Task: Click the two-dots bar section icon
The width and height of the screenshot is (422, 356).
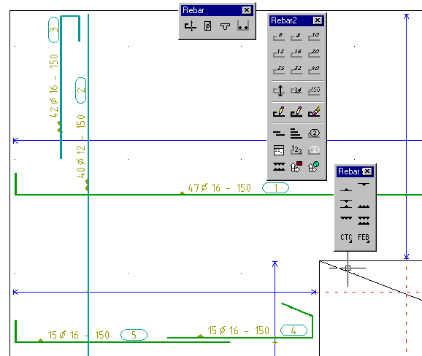Action: point(242,26)
